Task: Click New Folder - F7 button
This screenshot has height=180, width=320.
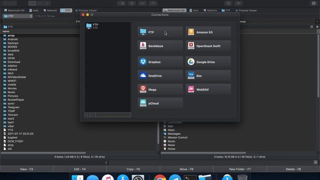Action: (x=240, y=169)
